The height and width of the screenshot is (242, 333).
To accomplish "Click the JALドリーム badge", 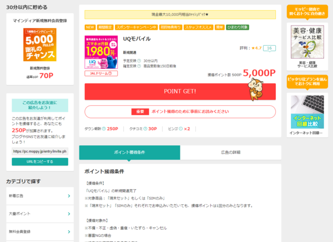I will pyautogui.click(x=101, y=73).
